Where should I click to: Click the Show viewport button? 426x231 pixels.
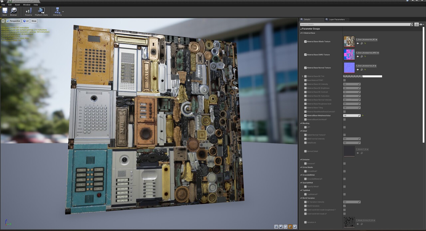point(34,21)
